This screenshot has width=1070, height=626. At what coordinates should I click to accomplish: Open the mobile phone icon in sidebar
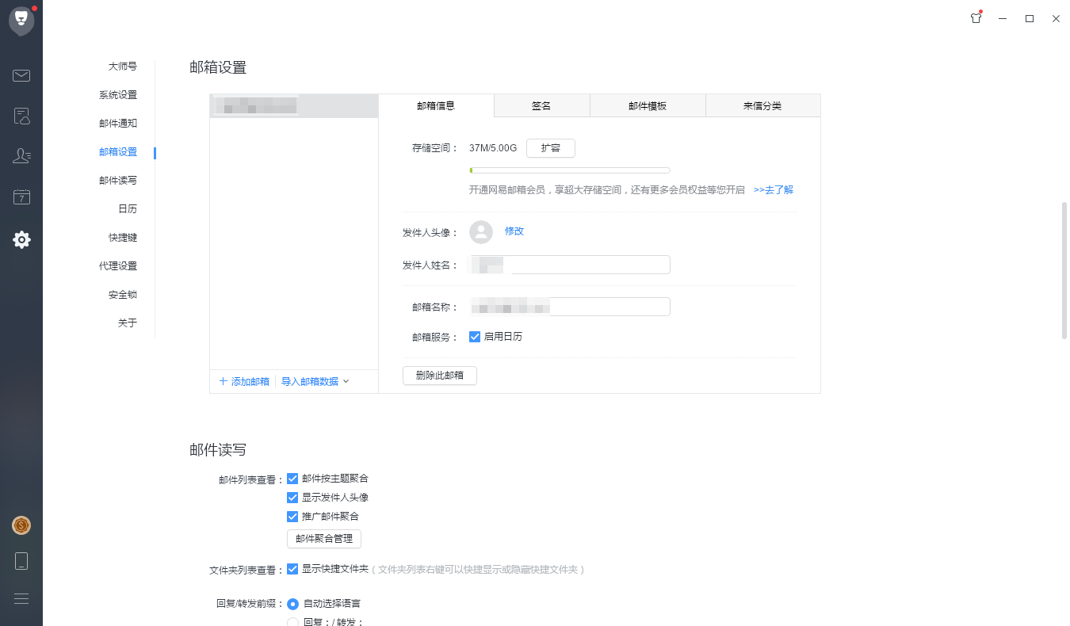(21, 562)
